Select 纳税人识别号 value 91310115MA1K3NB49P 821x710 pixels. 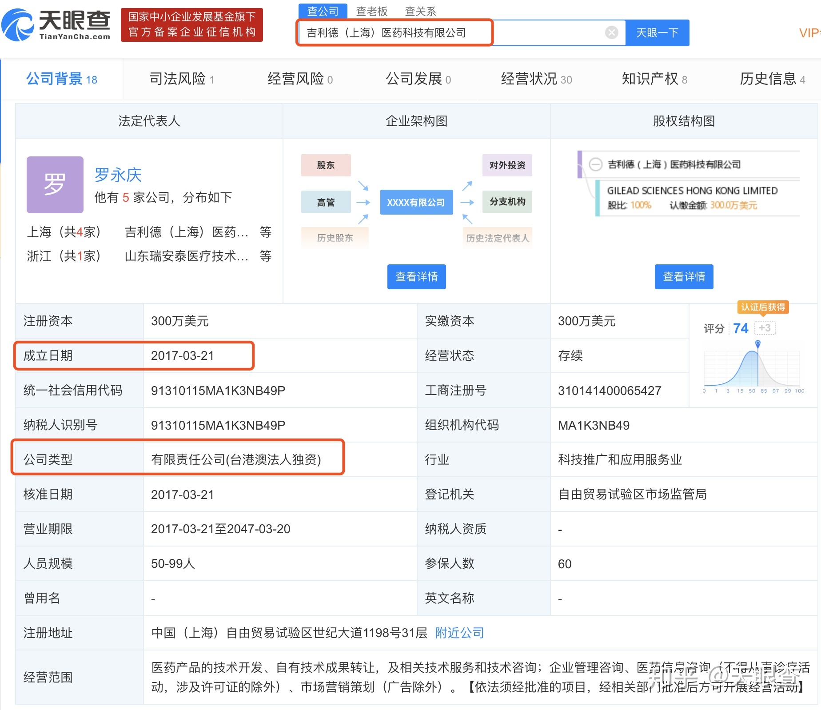click(x=218, y=425)
